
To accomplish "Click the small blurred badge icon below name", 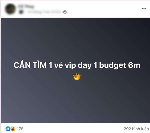I will coord(21,12).
